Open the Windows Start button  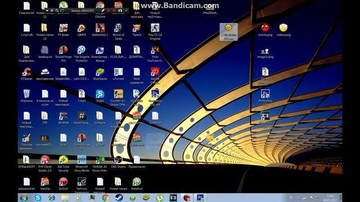24,198
